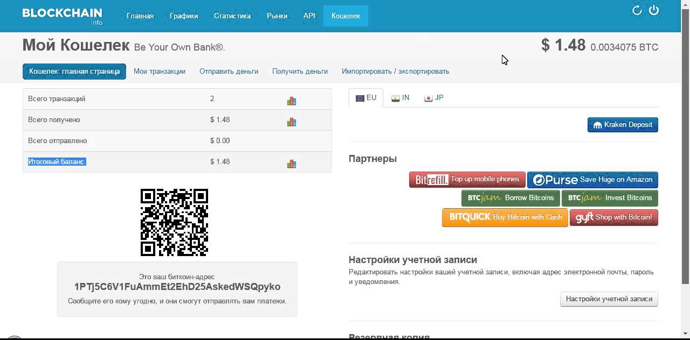The width and height of the screenshot is (690, 340).
Task: Open the Рынки menu item
Action: 277,16
